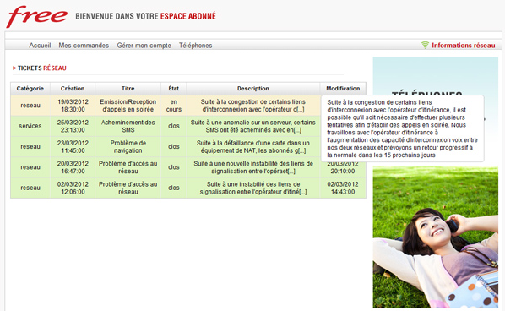
Task: Click description 'Suite à une instabilié des liens'
Action: (x=253, y=188)
